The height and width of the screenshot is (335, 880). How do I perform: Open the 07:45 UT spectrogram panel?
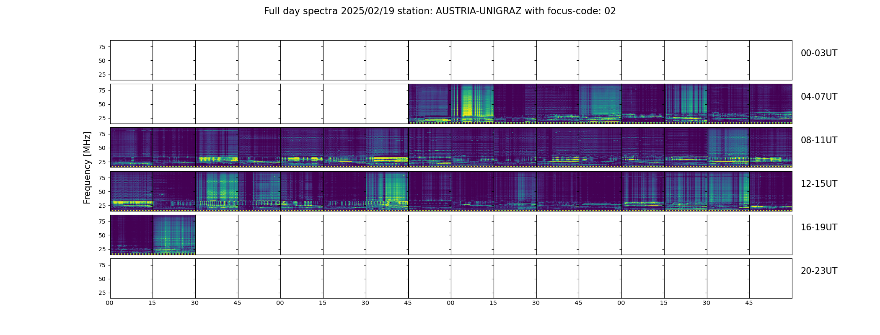[x=771, y=104]
